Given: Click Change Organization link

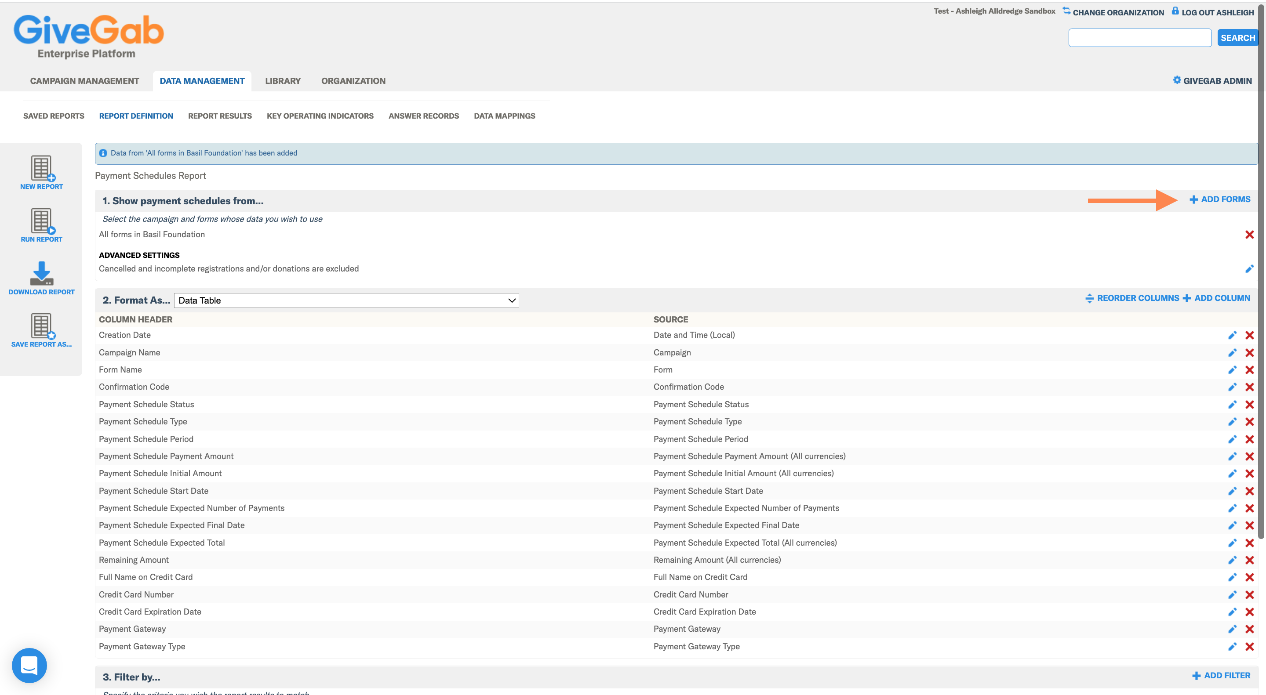Looking at the screenshot, I should tap(1113, 12).
